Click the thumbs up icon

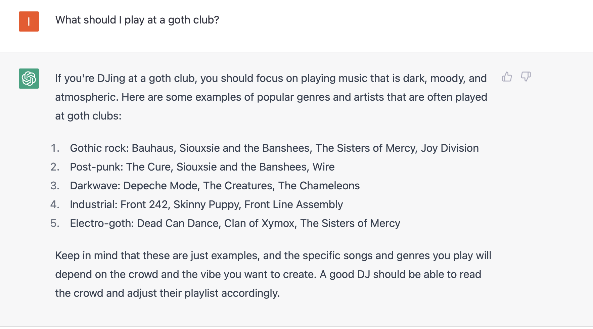pyautogui.click(x=507, y=77)
